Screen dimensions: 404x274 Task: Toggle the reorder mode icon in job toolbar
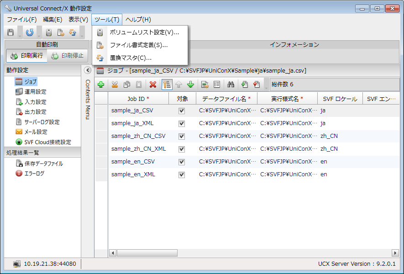coord(167,84)
